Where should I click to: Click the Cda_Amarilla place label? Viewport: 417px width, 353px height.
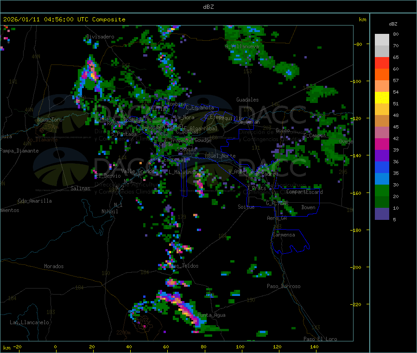pos(35,201)
